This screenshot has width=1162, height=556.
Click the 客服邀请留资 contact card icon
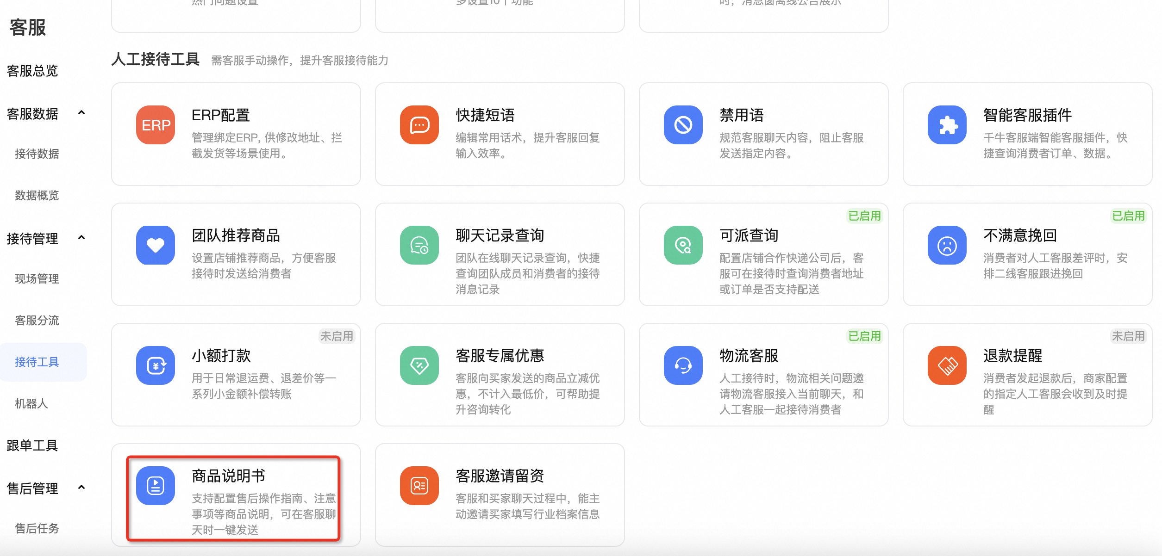pyautogui.click(x=419, y=486)
